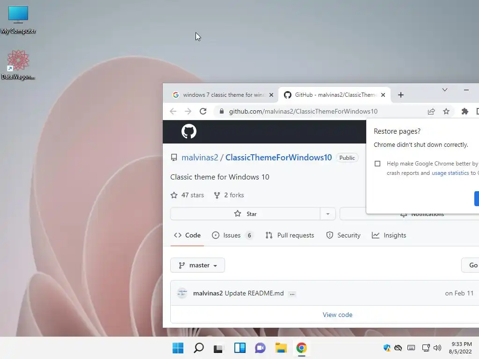Open the master branch dropdown
479x359 pixels.
coord(198,266)
